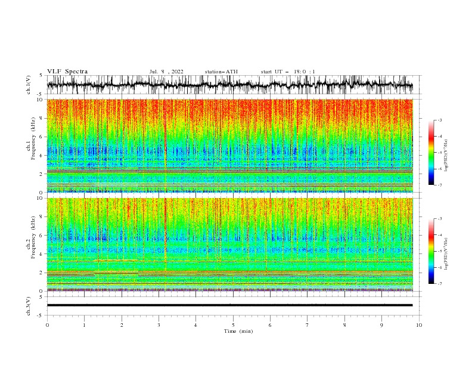Click time axis tick label "7"
Viewport: 472px width, 365px height.
click(x=308, y=325)
